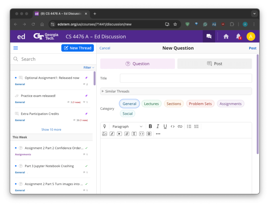Open the yellow user avatar menu
This screenshot has width=270, height=206.
pyautogui.click(x=251, y=36)
